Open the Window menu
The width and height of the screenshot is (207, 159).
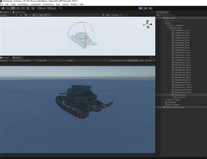coord(74,4)
